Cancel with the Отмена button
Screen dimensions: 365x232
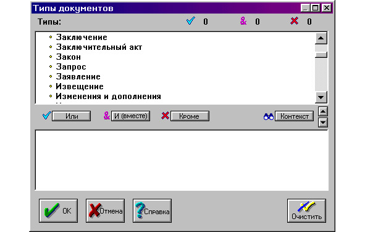tap(105, 210)
